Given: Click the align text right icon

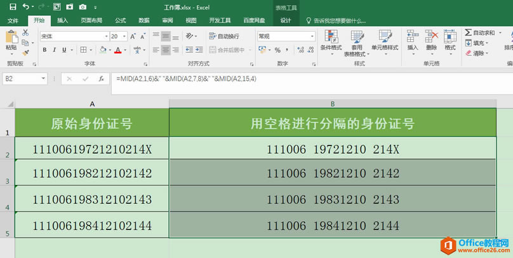Looking at the screenshot, I should click(x=176, y=50).
